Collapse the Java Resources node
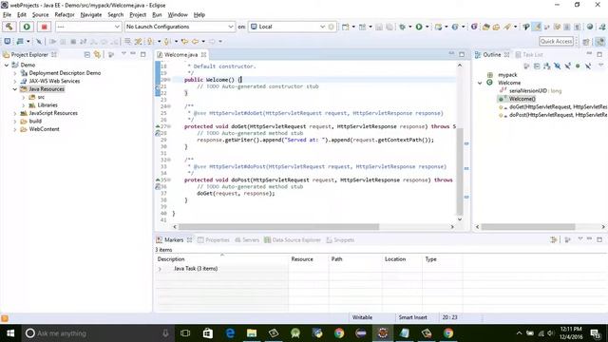The image size is (608, 342). pos(15,89)
